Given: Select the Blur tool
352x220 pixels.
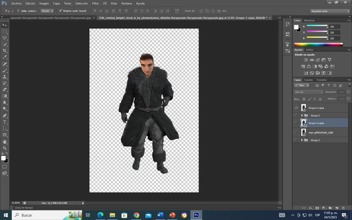Looking at the screenshot, I should [5, 102].
